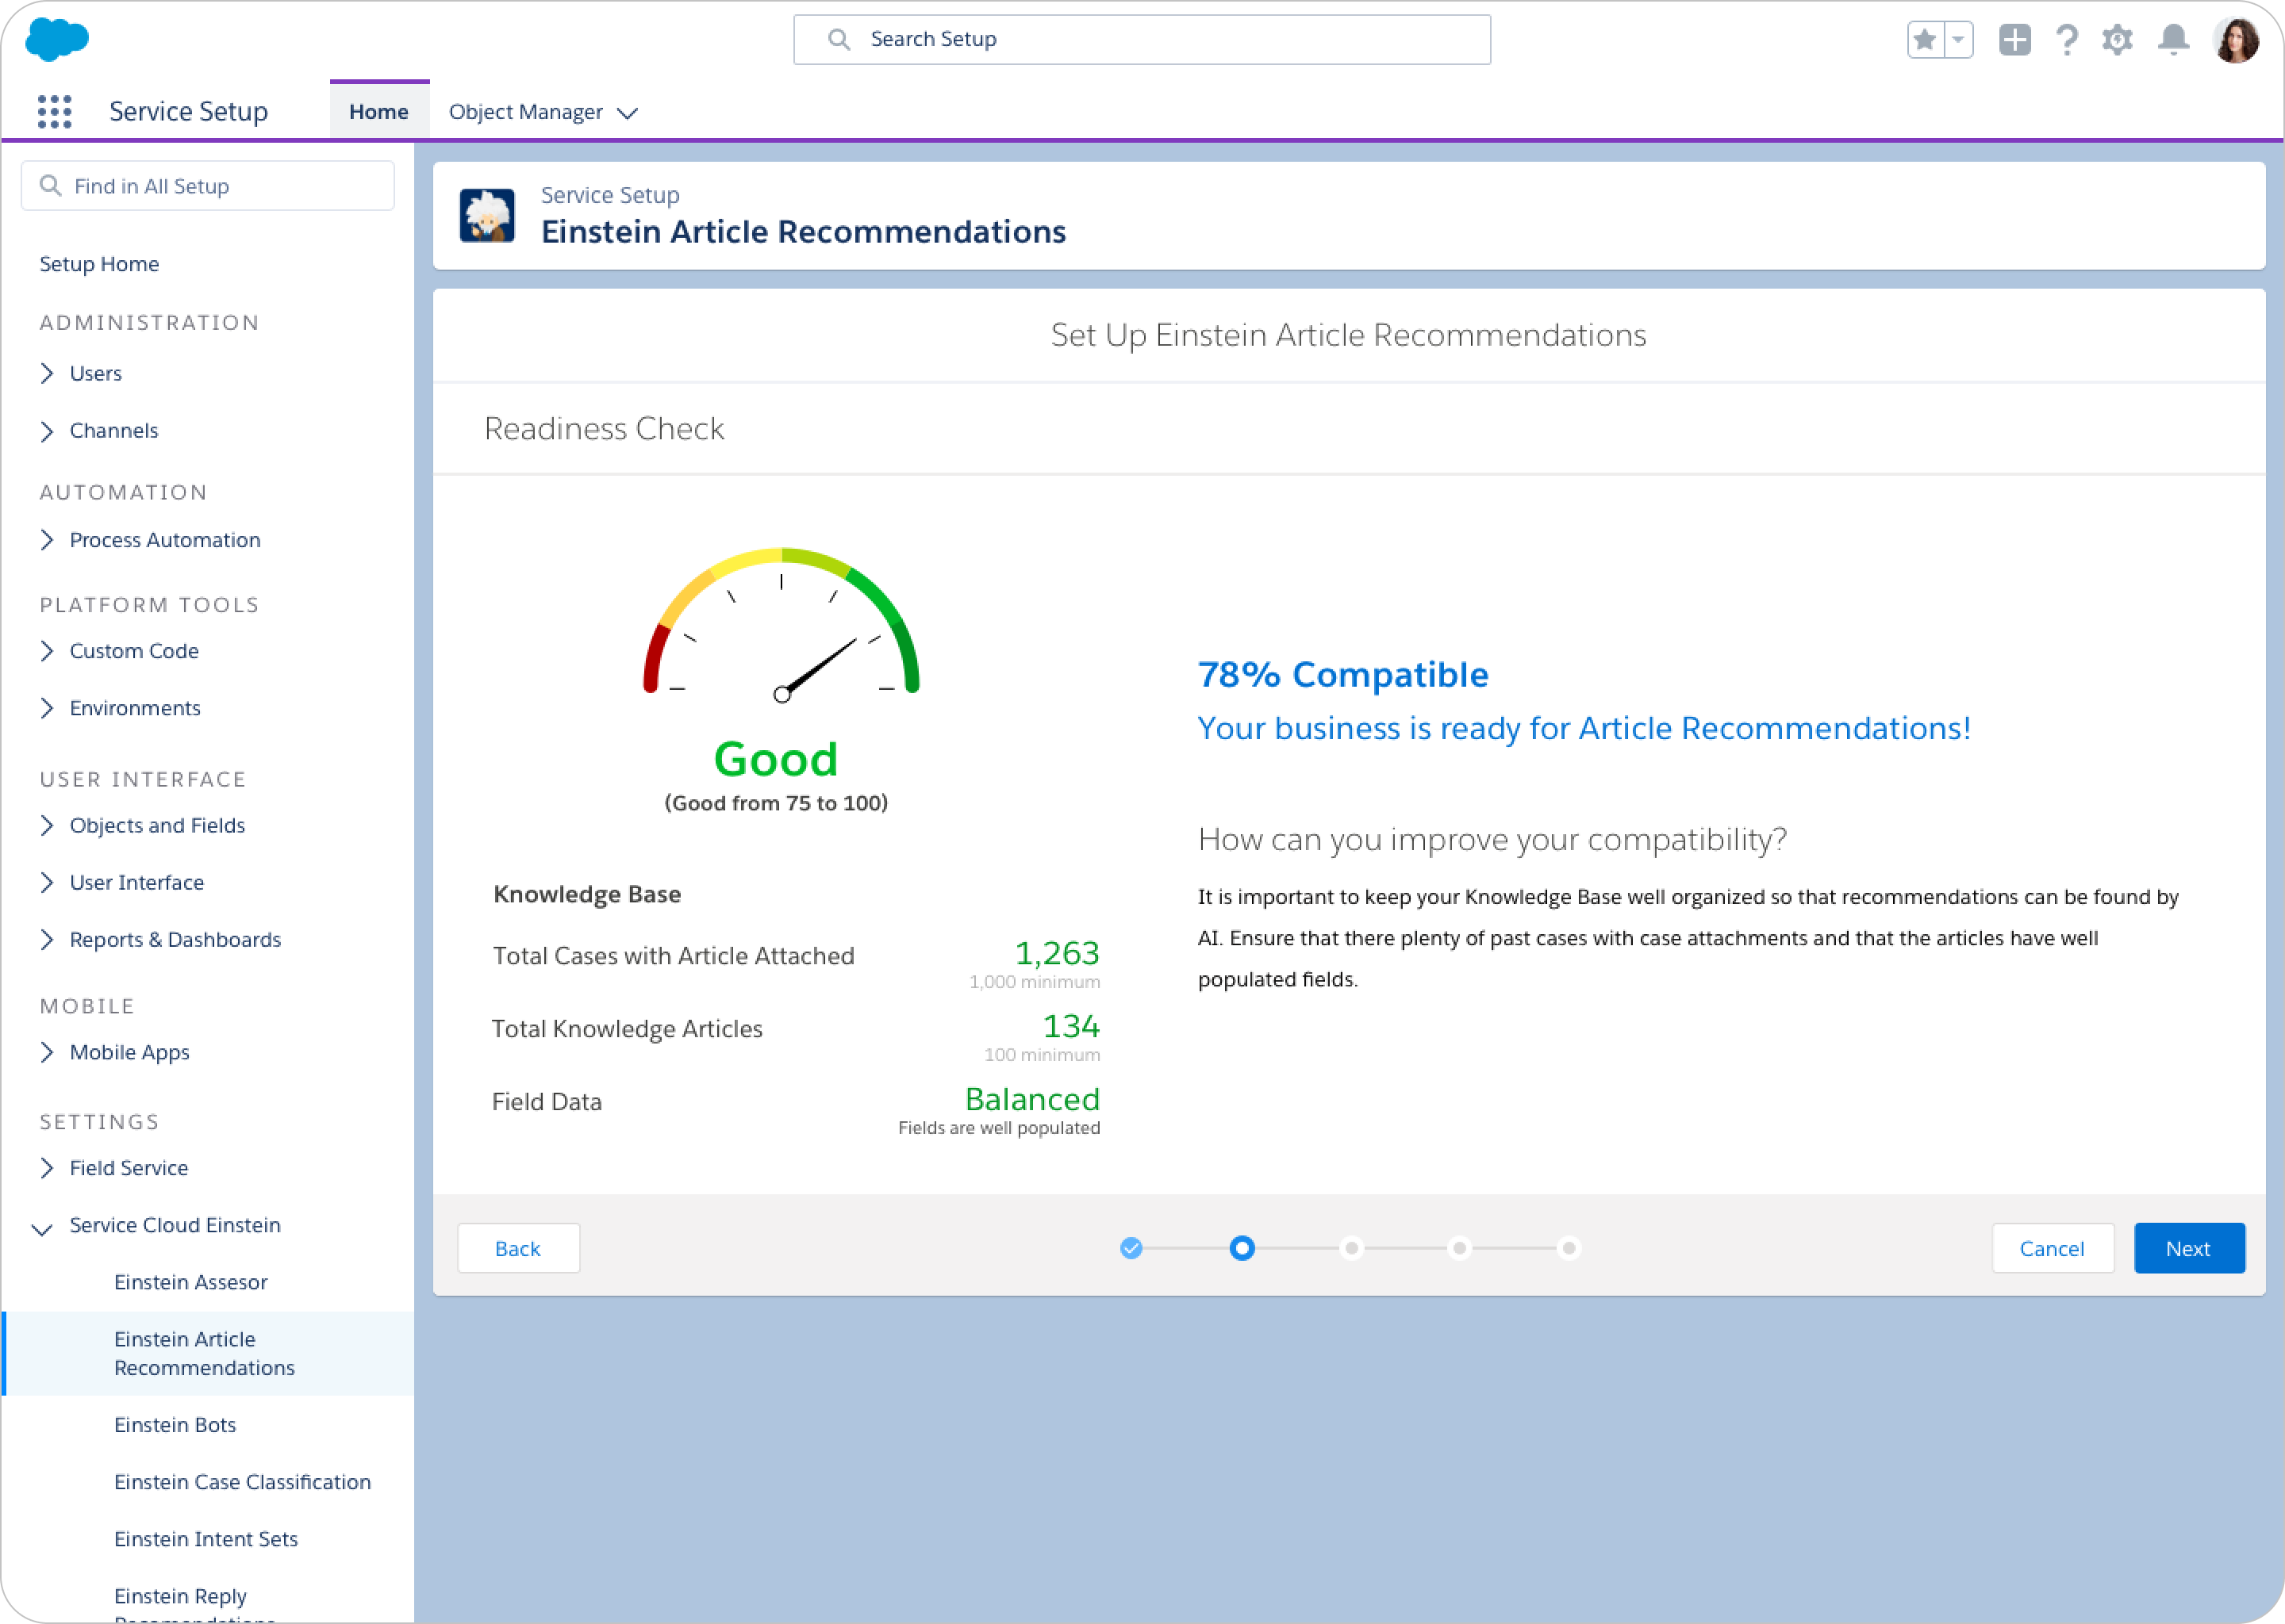Expand the Mobile Apps chevron
This screenshot has width=2285, height=1624.
pyautogui.click(x=46, y=1052)
